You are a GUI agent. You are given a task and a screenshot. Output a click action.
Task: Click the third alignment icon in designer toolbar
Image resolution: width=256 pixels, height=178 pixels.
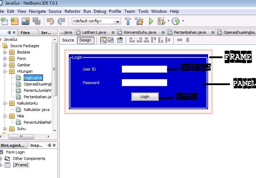click(x=146, y=40)
